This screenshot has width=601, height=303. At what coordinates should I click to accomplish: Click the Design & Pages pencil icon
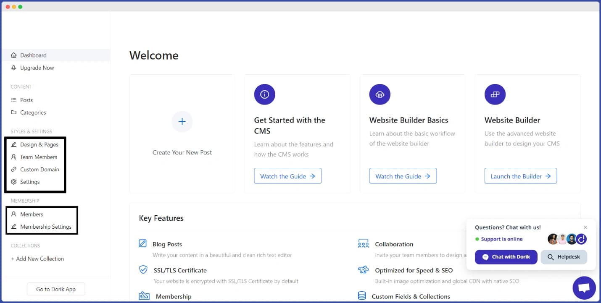(14, 145)
